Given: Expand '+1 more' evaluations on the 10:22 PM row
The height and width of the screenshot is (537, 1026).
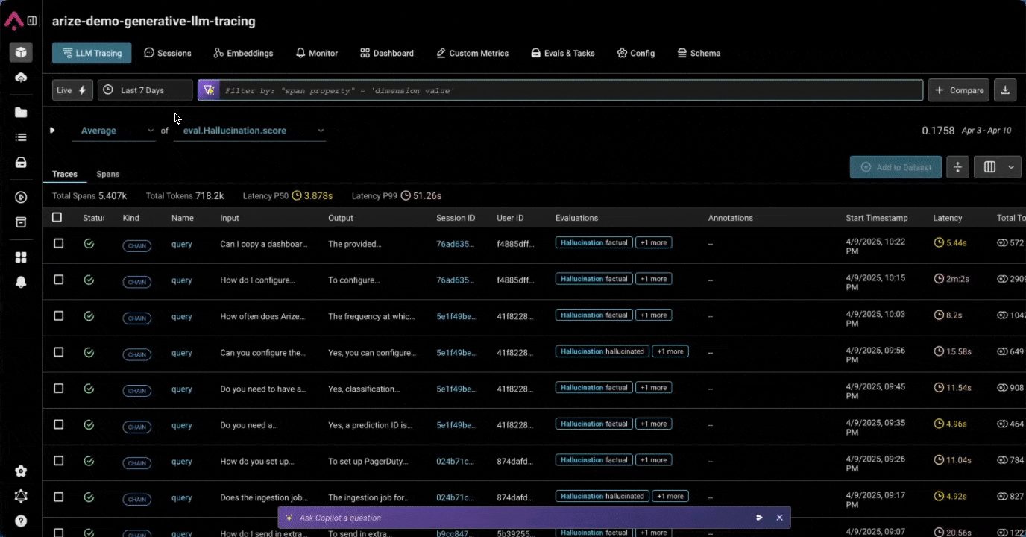Looking at the screenshot, I should point(653,242).
